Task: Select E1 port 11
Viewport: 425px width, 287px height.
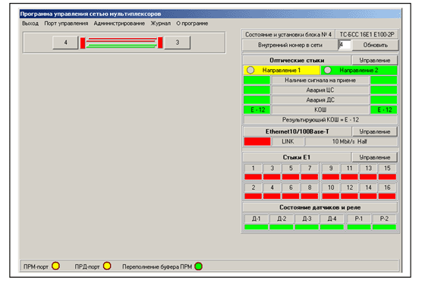Action: (x=349, y=169)
